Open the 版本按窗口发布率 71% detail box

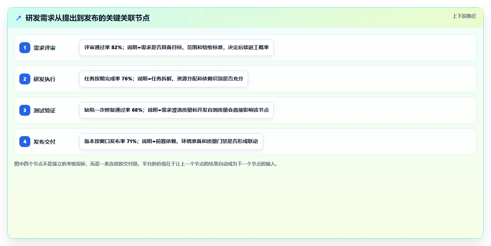click(171, 142)
